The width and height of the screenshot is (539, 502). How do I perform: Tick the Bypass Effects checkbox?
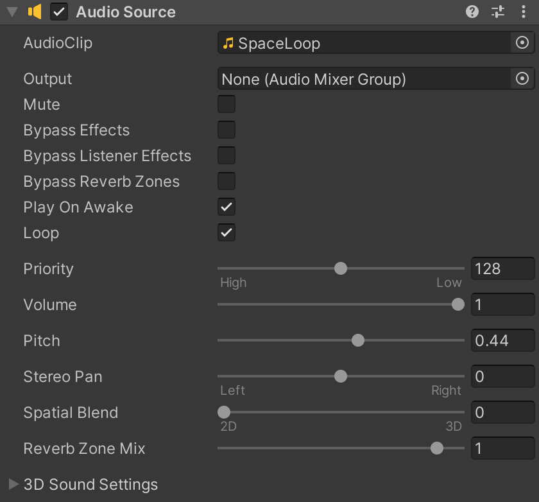click(227, 130)
